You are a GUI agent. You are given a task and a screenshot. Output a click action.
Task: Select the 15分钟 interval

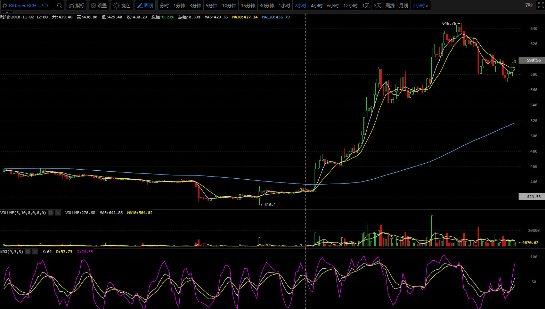248,6
